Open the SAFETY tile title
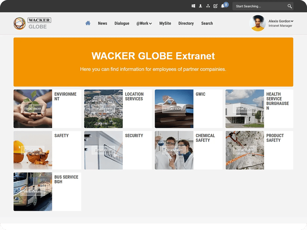 coord(61,136)
